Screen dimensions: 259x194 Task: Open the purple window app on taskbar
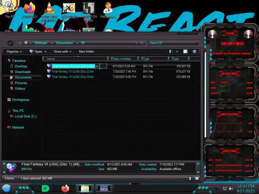click(x=104, y=188)
